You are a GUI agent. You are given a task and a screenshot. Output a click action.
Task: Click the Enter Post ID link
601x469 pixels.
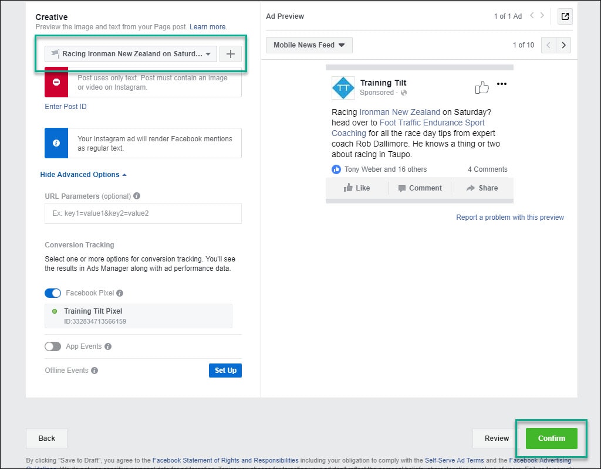pos(66,107)
